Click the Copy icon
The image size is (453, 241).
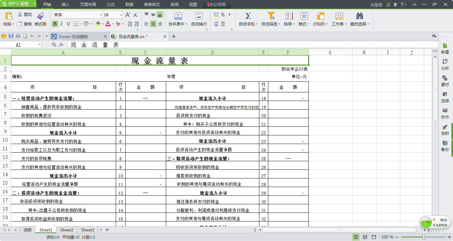coord(20,24)
